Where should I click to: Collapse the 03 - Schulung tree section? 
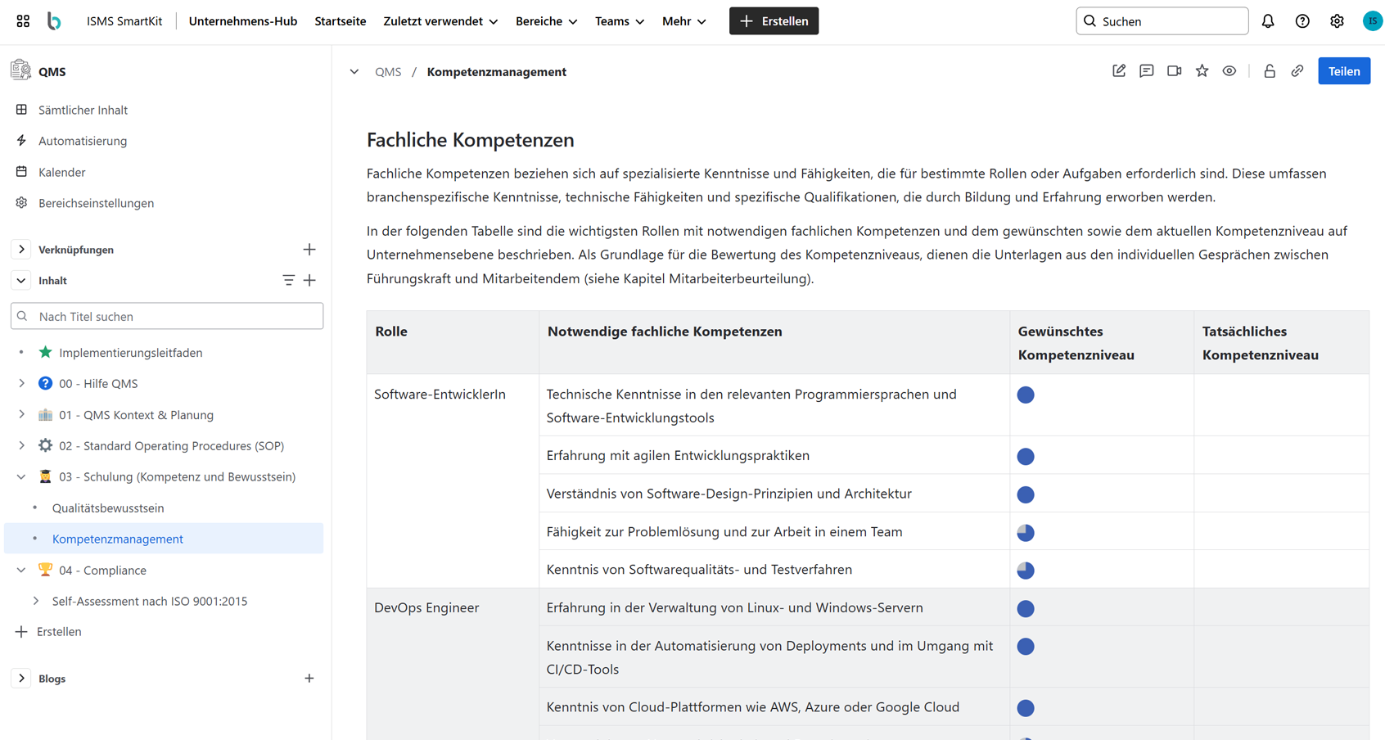point(21,476)
